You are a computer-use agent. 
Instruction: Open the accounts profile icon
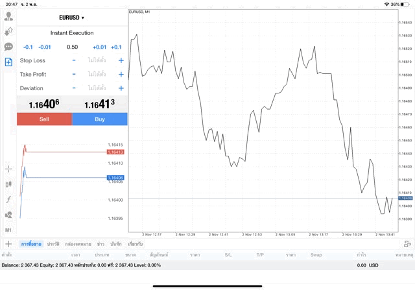tap(8, 16)
